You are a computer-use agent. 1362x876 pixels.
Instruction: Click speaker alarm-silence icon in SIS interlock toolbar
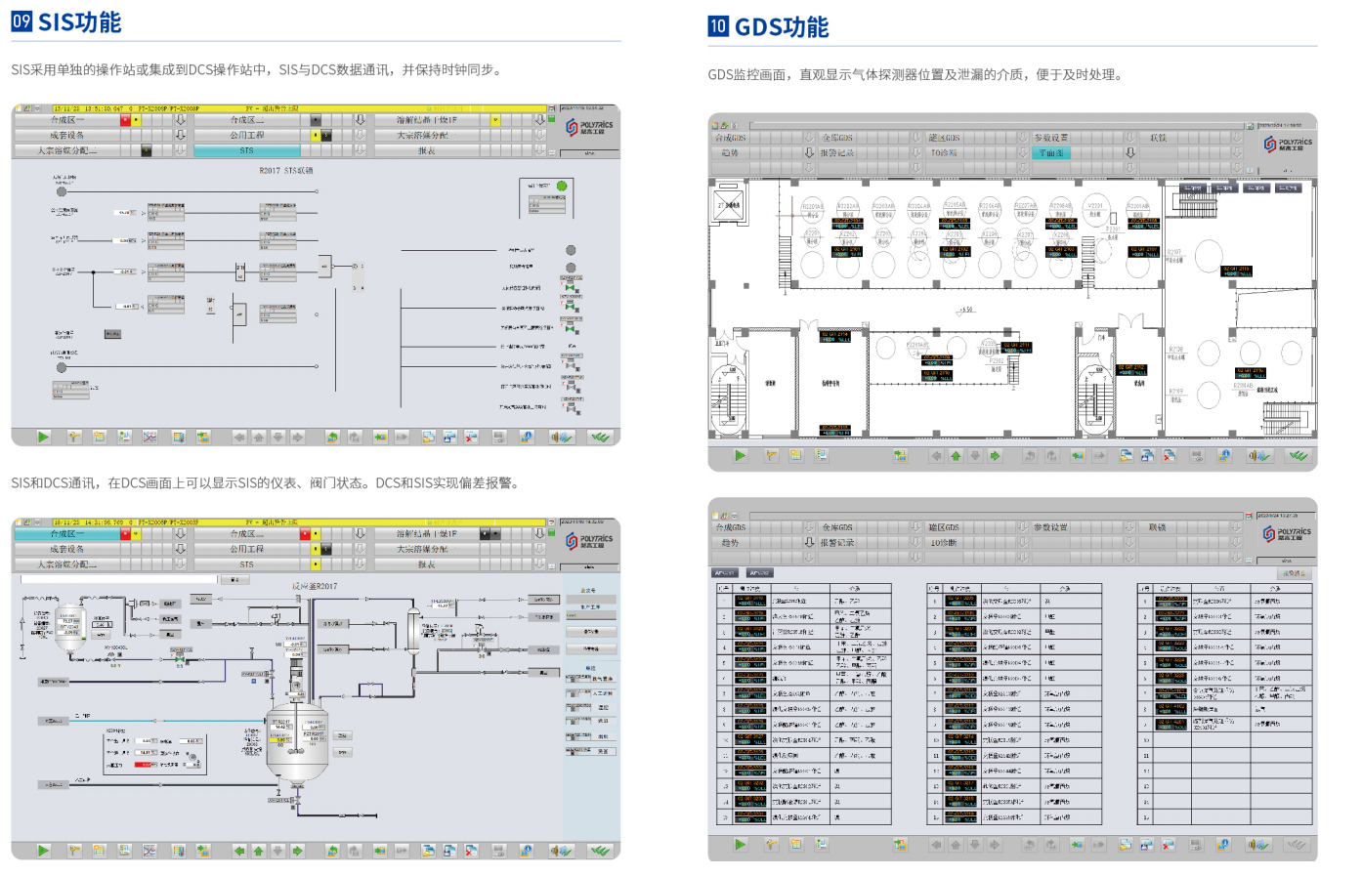[x=560, y=437]
